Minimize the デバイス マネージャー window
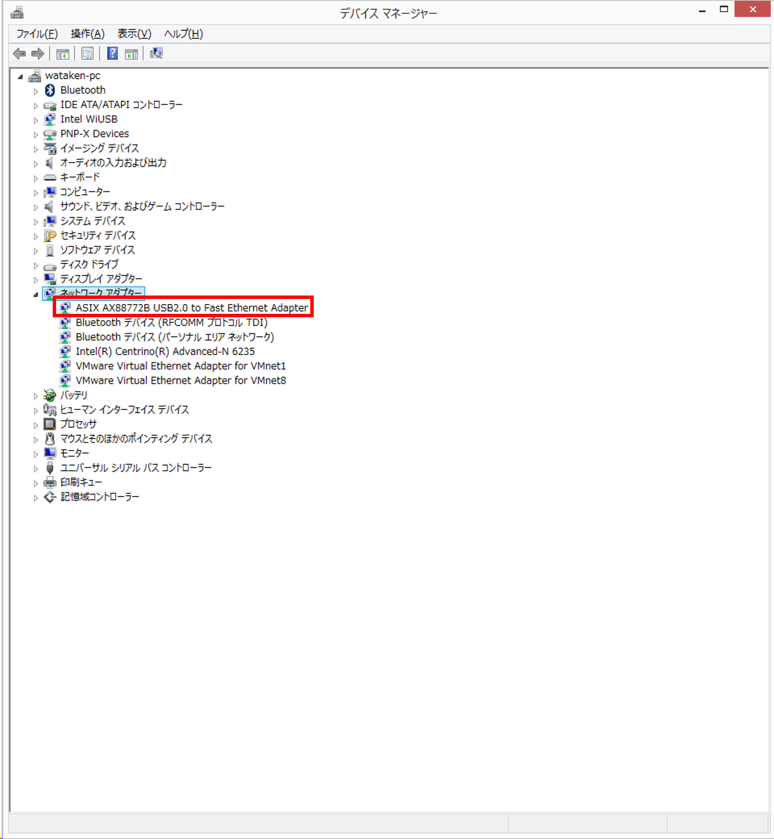This screenshot has width=774, height=839. tap(702, 10)
